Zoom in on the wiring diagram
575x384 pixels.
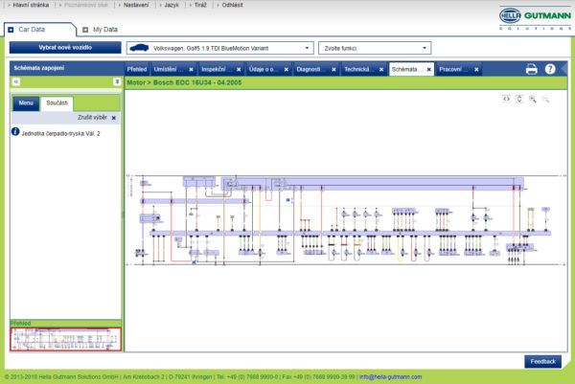(532, 100)
